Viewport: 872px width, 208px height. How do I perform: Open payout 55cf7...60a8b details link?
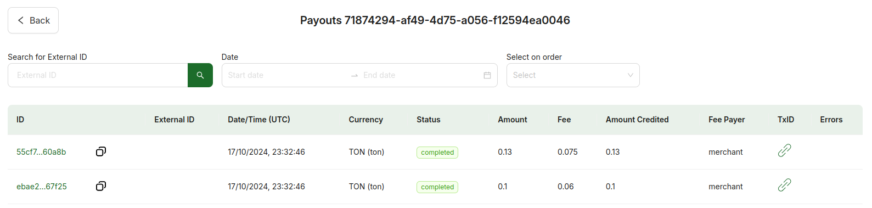41,152
